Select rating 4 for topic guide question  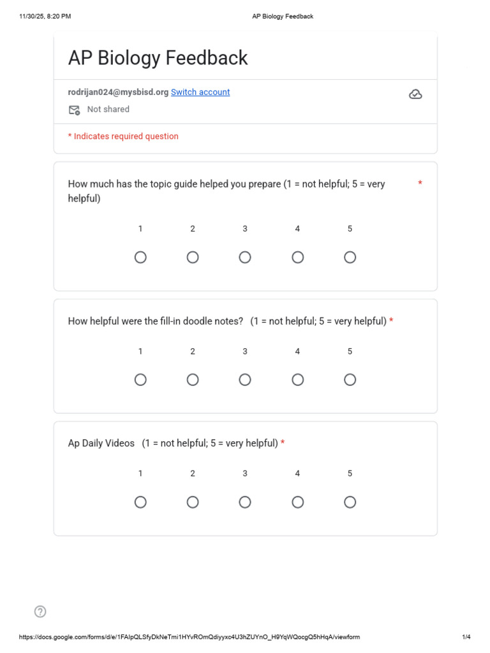point(297,257)
